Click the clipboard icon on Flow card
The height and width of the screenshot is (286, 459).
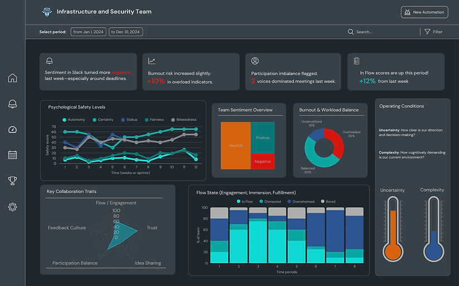click(357, 61)
